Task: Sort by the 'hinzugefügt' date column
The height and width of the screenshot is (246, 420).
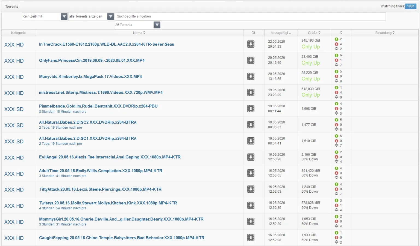Action: (281, 33)
